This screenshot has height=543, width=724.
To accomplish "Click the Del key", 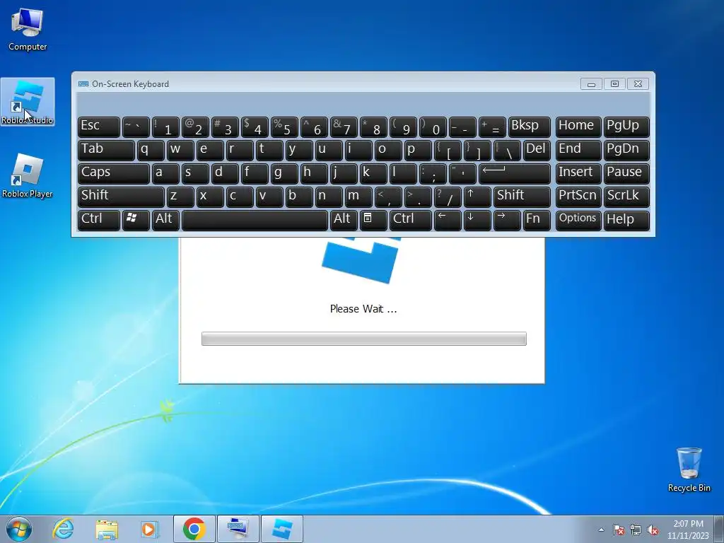I will (537, 150).
